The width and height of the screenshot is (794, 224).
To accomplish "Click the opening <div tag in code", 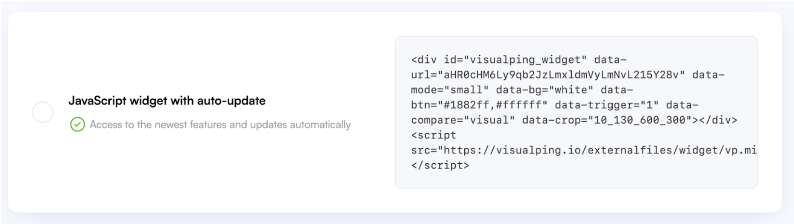I will click(424, 60).
